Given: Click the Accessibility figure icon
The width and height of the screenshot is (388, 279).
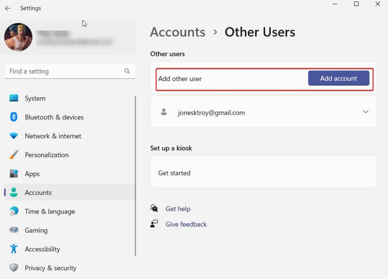Looking at the screenshot, I should tap(14, 249).
